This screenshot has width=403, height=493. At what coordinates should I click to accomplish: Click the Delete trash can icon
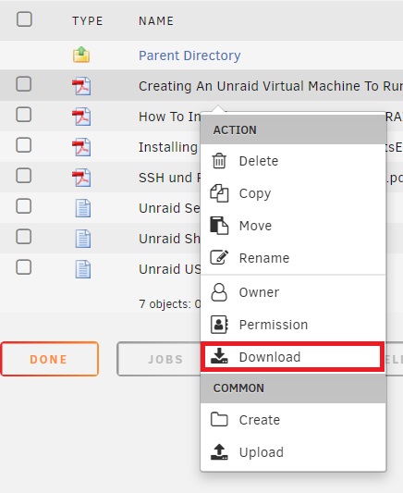click(x=219, y=161)
